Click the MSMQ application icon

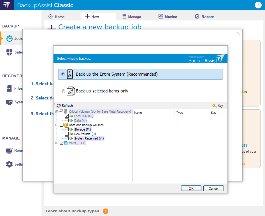pyautogui.click(x=66, y=143)
